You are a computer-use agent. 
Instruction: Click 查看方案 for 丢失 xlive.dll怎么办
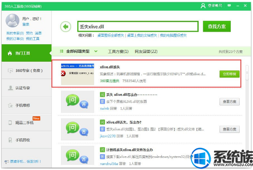tap(230, 102)
